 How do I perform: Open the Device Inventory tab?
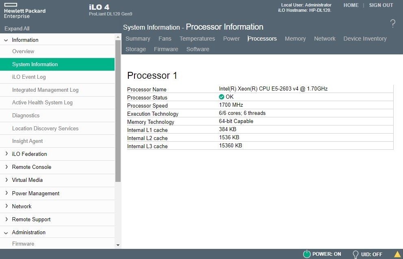point(365,39)
